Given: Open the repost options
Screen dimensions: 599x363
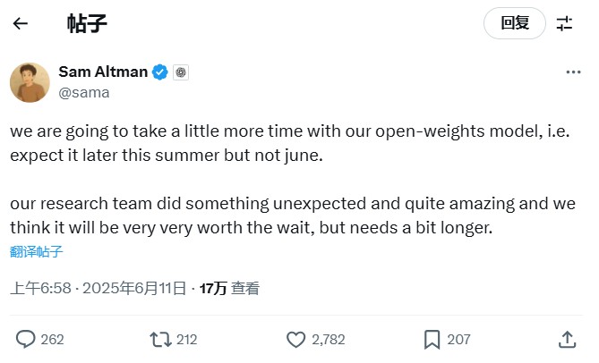Looking at the screenshot, I should pyautogui.click(x=161, y=339).
